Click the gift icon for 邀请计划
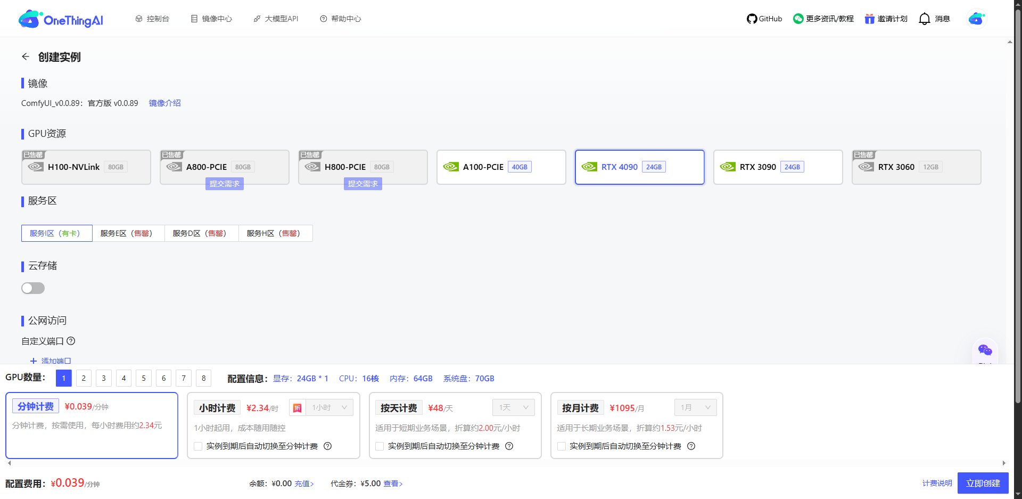This screenshot has width=1022, height=499. 869,19
